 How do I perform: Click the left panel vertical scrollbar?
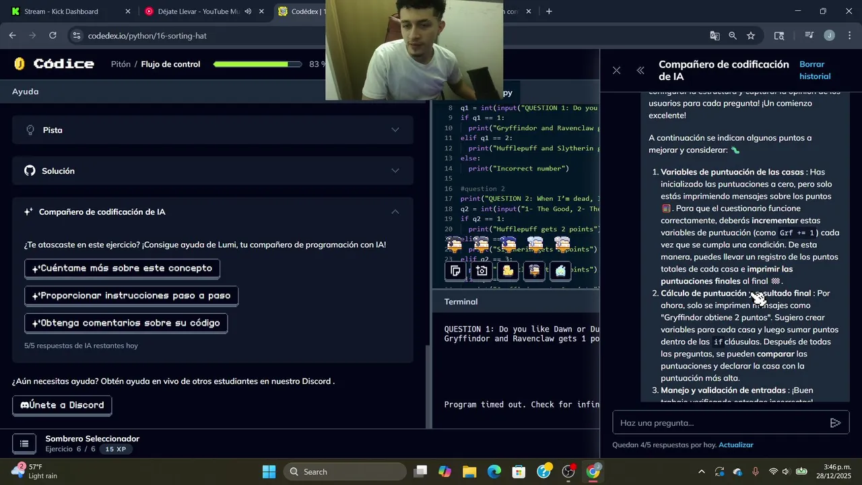tap(429, 387)
